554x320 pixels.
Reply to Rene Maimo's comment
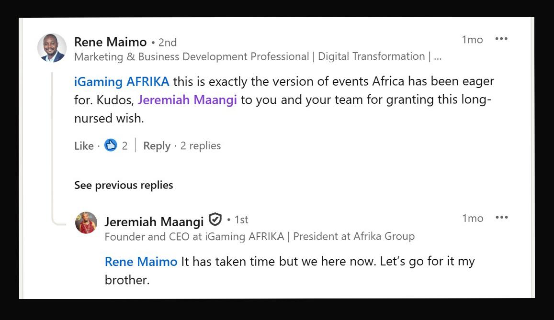click(157, 146)
